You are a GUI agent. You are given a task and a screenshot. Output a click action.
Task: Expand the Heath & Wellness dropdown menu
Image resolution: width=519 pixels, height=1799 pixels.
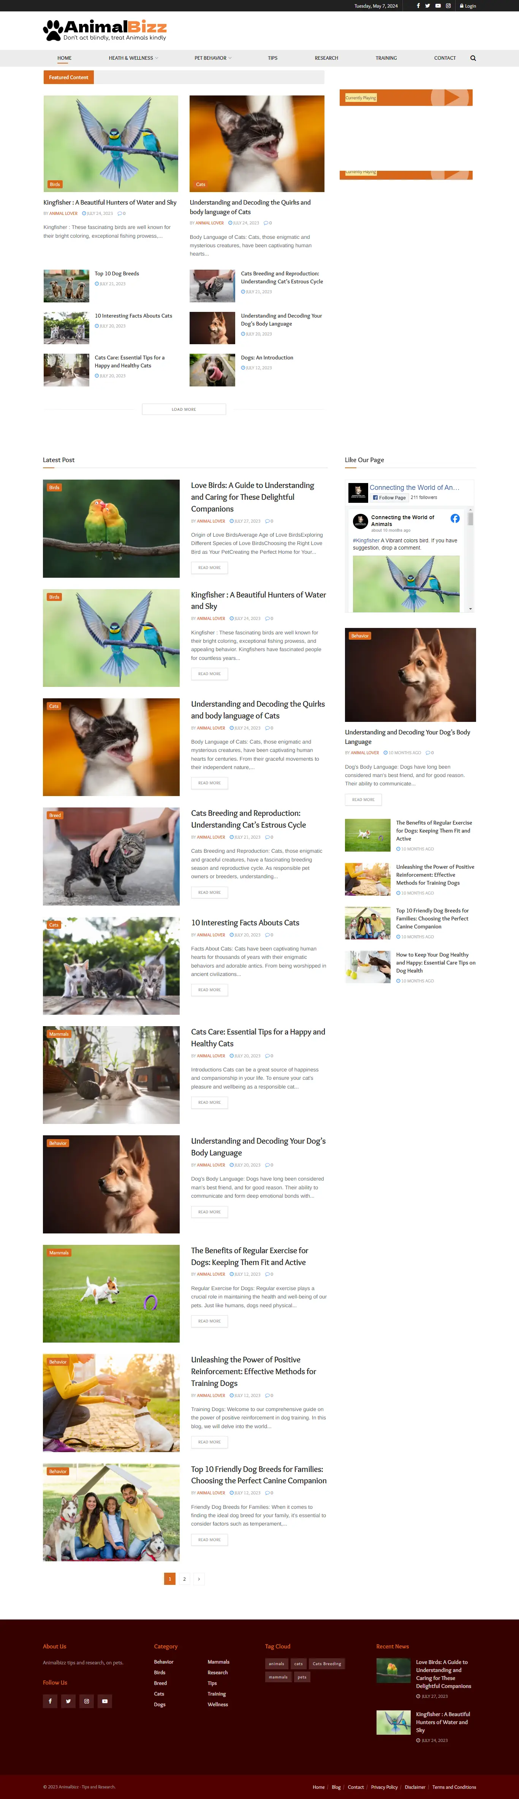click(133, 58)
